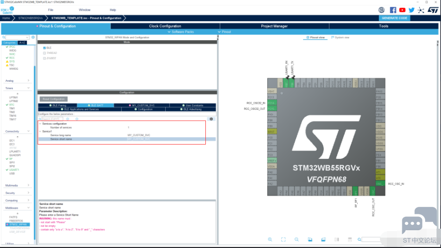Click the NRST pin on the chip

pos(272,132)
